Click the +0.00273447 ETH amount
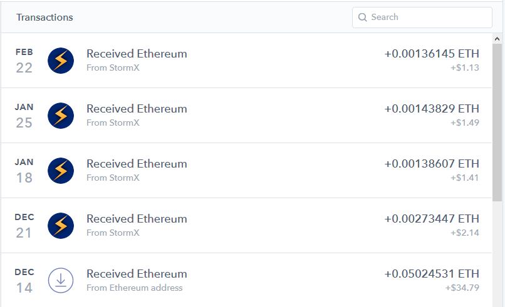505x307 pixels. [432, 219]
